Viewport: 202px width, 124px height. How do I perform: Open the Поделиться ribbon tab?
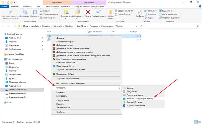(27, 6)
